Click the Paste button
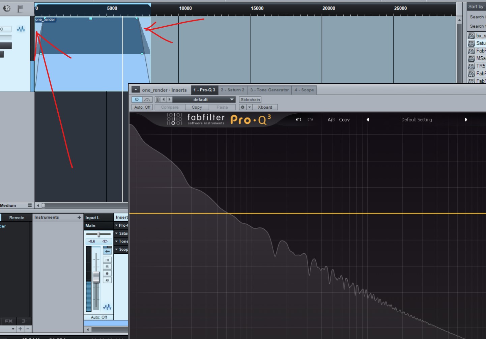486x339 pixels. (x=222, y=107)
